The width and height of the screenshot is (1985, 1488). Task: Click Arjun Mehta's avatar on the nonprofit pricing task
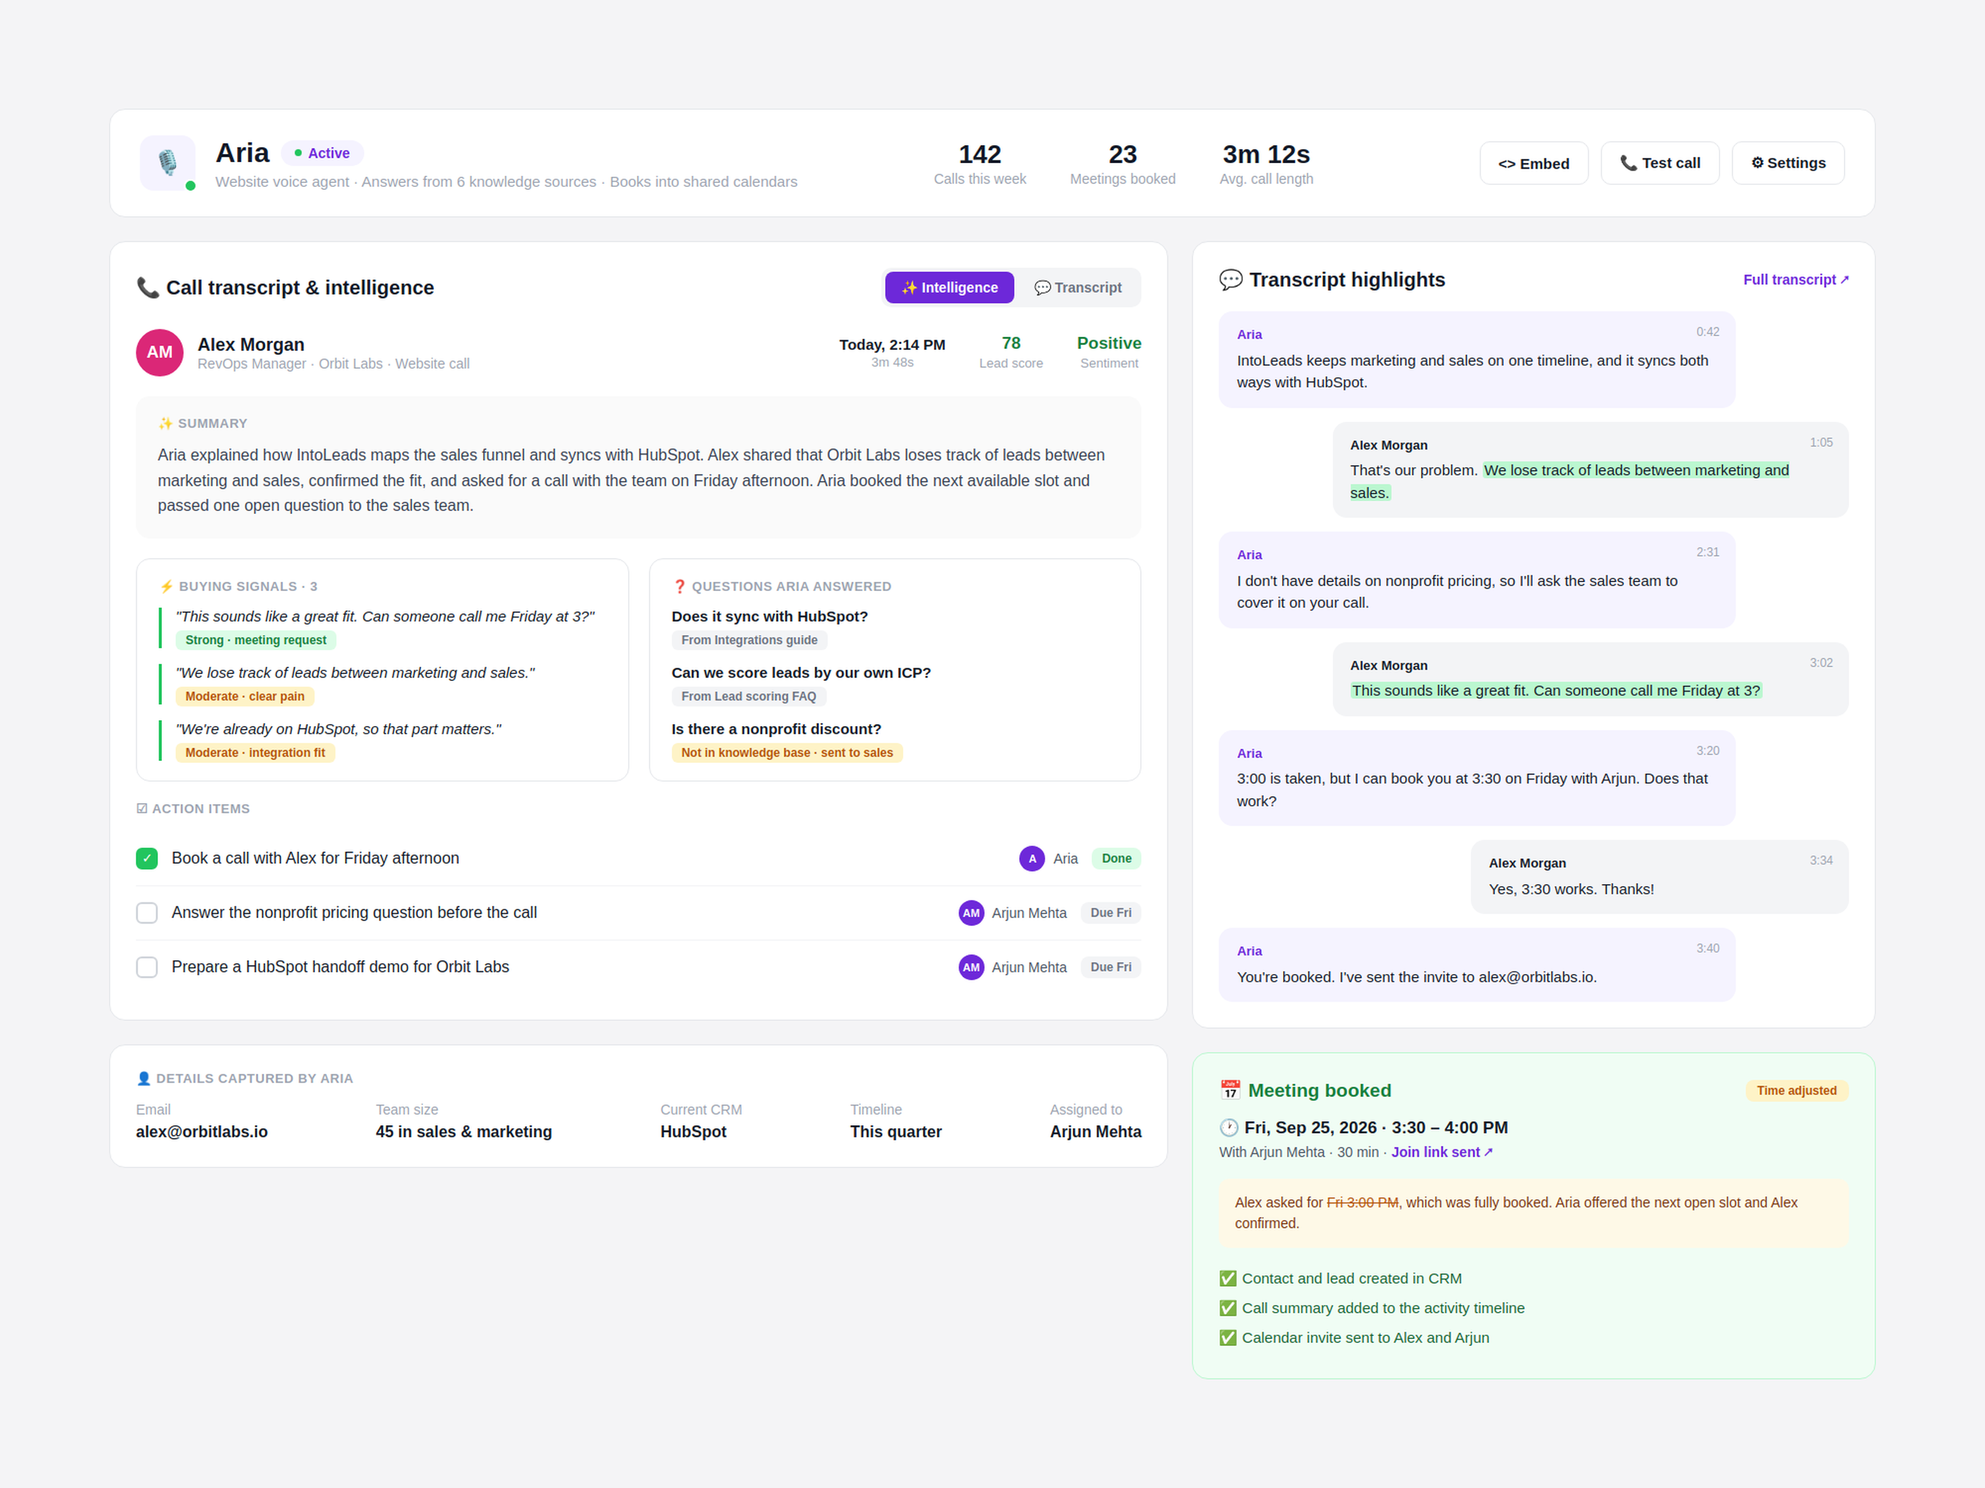click(x=971, y=913)
